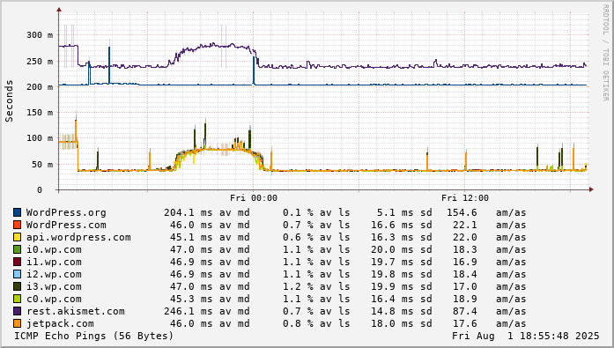Viewport: 614px width, 348px height.
Task: Click the WordPress.org blue legend swatch
Action: pyautogui.click(x=18, y=212)
